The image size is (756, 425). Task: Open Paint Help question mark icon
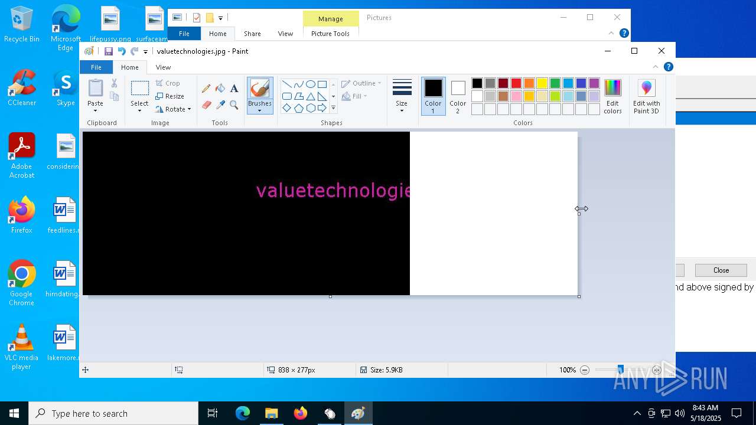668,67
